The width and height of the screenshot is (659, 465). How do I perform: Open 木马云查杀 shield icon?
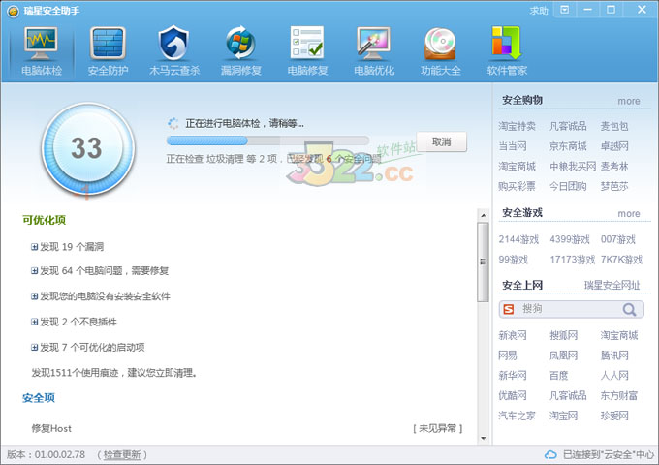pyautogui.click(x=173, y=43)
